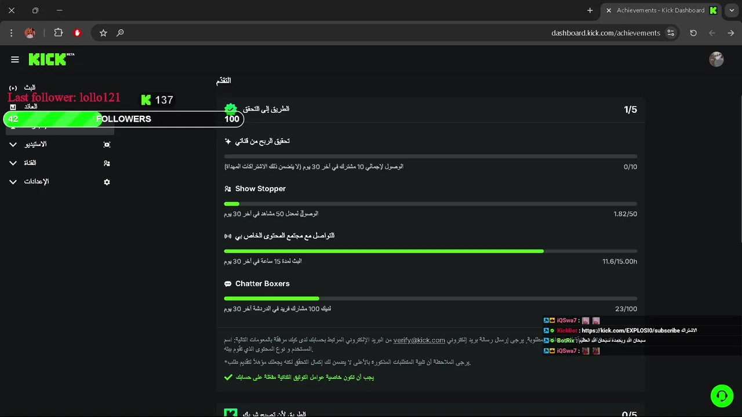Click the 1.82/50 viewers value

pyautogui.click(x=625, y=214)
